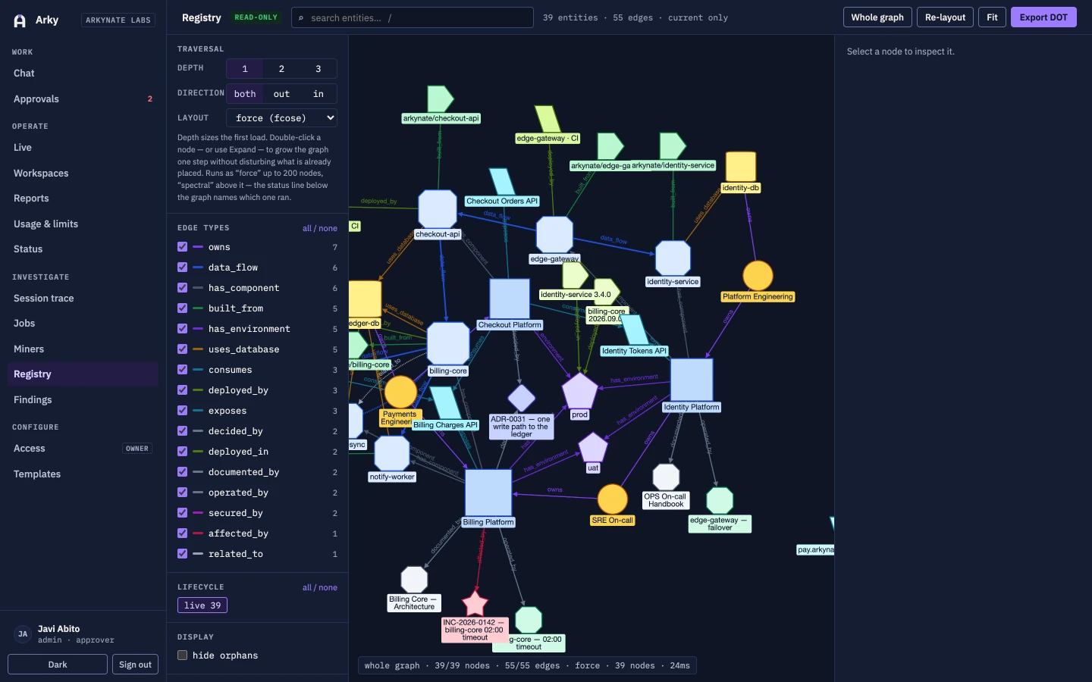Click the prod environment pentagon node

[580, 391]
